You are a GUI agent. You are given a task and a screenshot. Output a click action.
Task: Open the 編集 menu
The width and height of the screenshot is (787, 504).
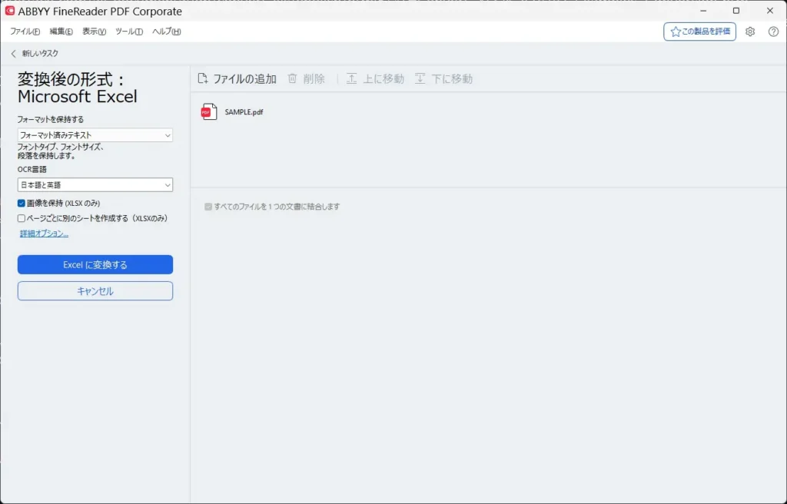tap(61, 31)
